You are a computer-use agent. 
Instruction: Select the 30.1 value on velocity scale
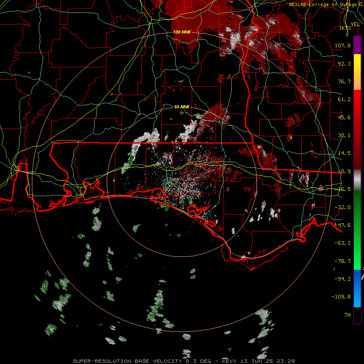point(344,135)
